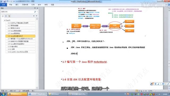Click the Undo arrow icon
This screenshot has width=170, height=96.
pyautogui.click(x=7, y=1)
